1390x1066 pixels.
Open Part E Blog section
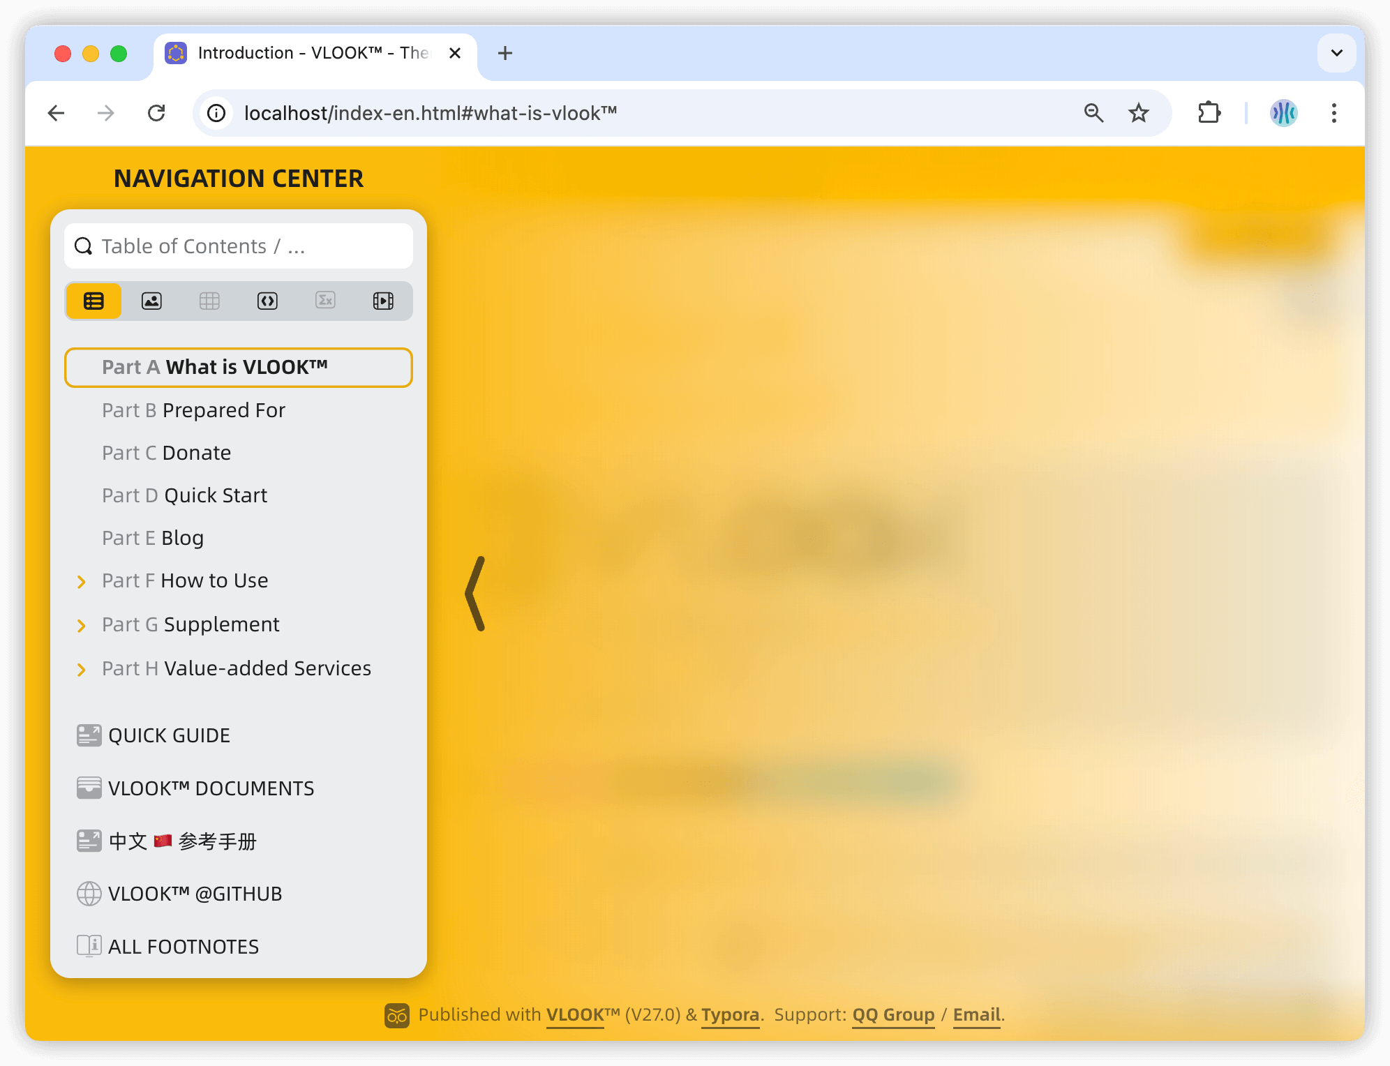[x=153, y=538]
